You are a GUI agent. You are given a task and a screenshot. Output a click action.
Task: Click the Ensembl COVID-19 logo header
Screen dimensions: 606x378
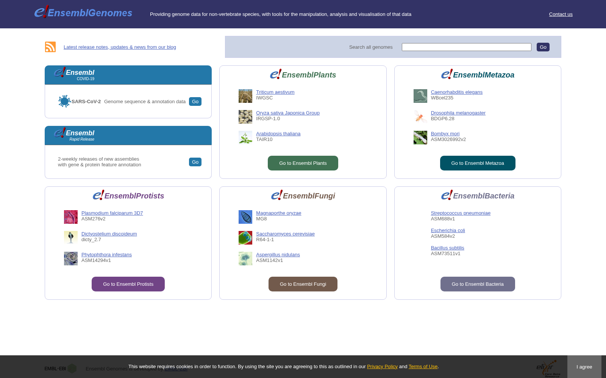74,74
